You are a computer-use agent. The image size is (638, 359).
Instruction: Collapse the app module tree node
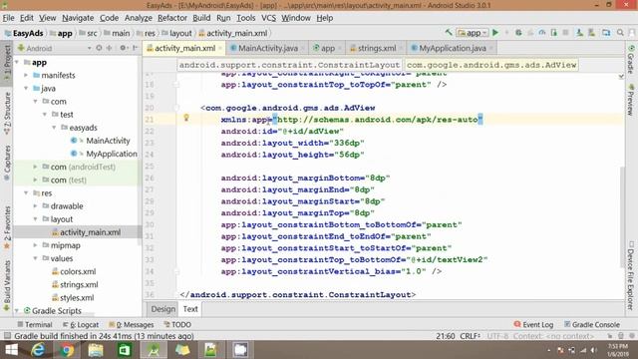click(x=17, y=62)
